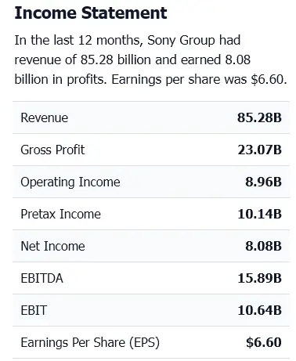This screenshot has height=361, width=296.
Task: Click the Sony Group summary paragraph
Action: [150, 60]
